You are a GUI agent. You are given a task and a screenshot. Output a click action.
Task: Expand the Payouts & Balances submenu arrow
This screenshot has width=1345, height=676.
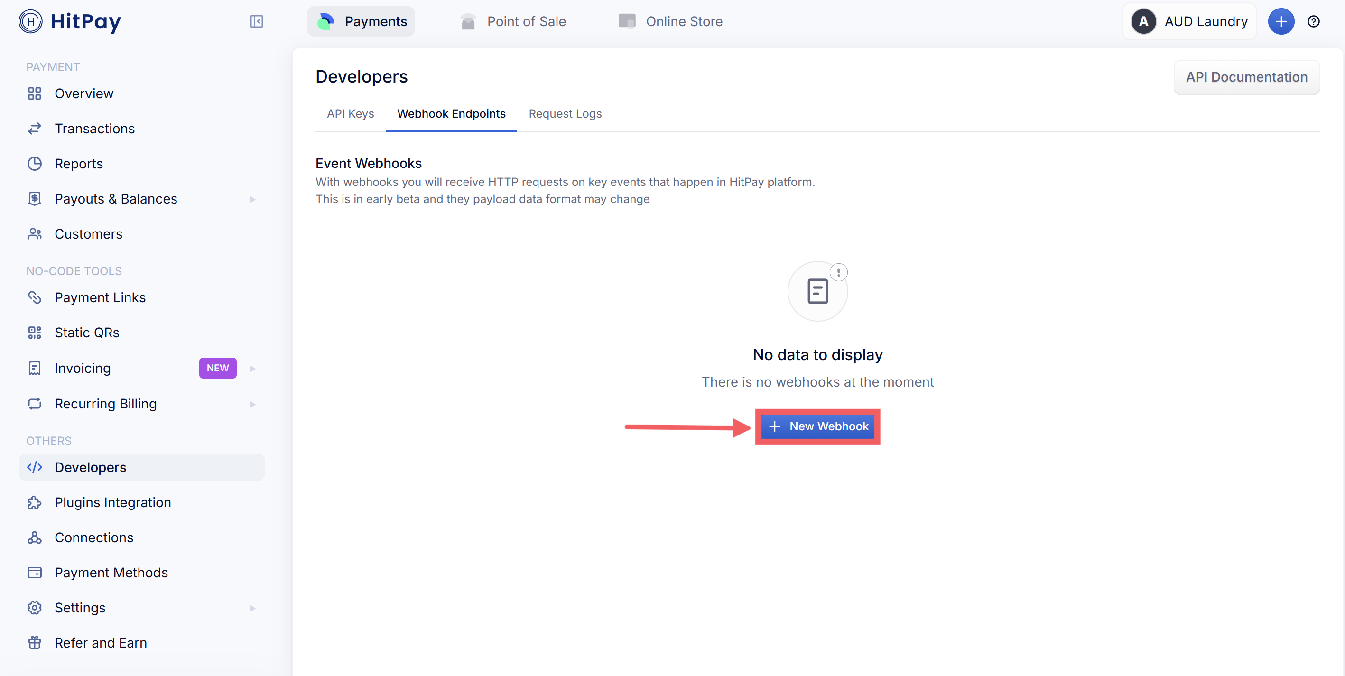tap(253, 199)
